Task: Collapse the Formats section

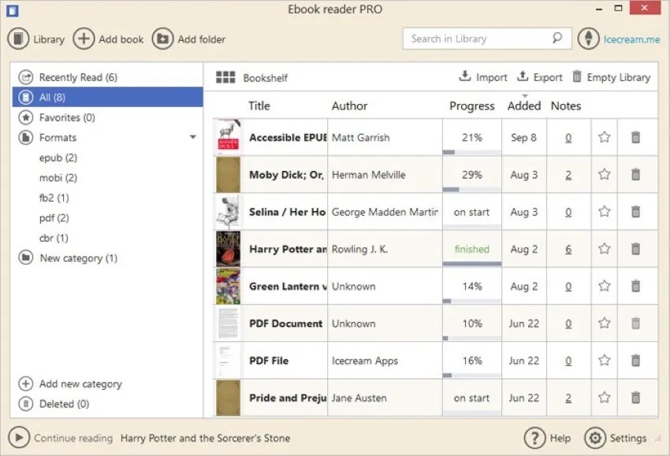Action: point(192,137)
